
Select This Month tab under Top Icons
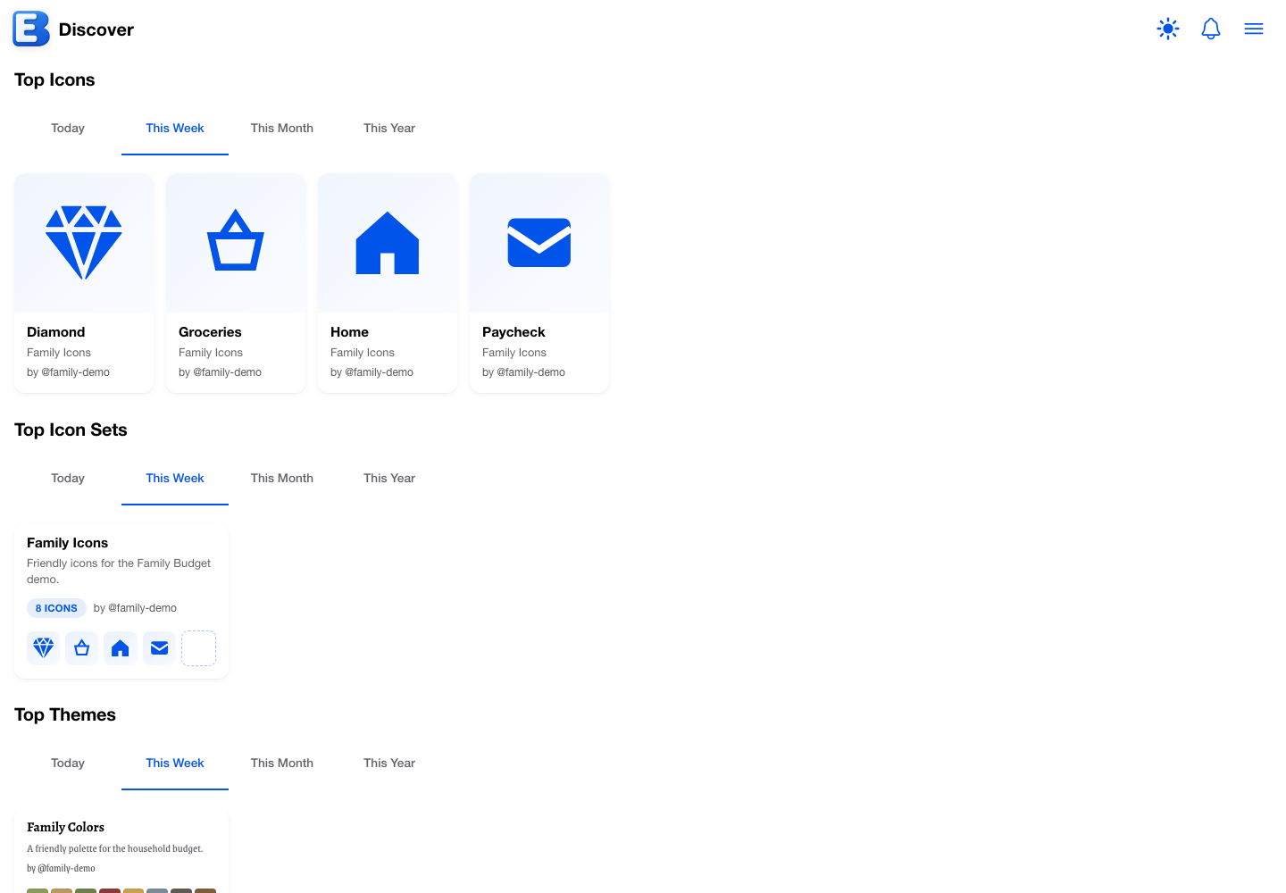[282, 129]
